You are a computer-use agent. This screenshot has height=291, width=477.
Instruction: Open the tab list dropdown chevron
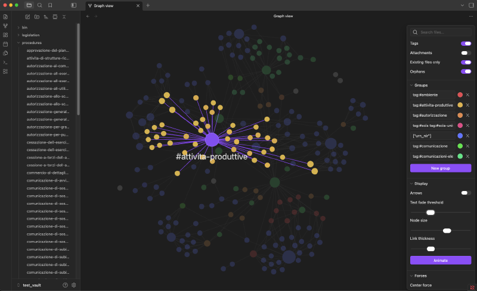(x=462, y=5)
